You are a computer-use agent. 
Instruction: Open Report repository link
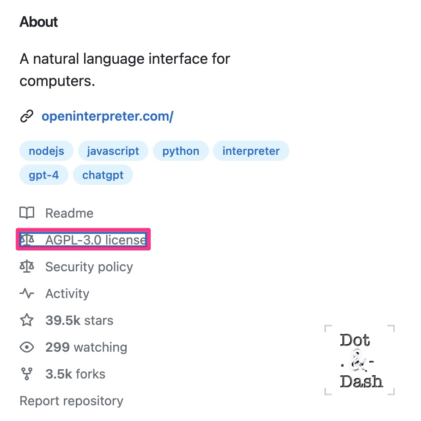[x=72, y=401]
